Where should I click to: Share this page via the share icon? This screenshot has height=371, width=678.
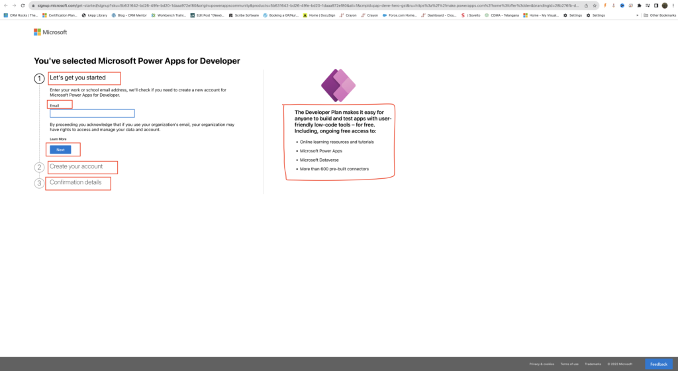[586, 5]
